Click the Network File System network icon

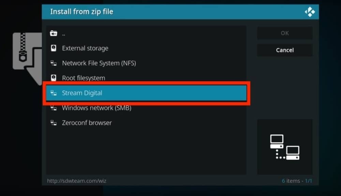[54, 63]
